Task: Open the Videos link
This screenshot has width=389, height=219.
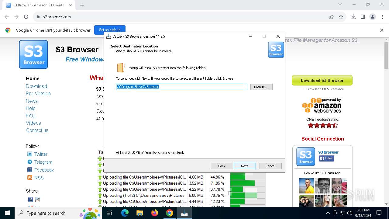Action: coord(33,123)
